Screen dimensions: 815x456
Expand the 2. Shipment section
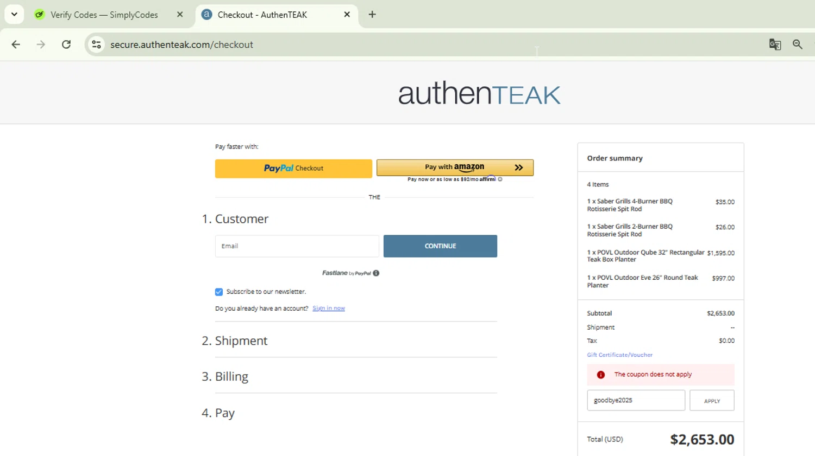235,341
